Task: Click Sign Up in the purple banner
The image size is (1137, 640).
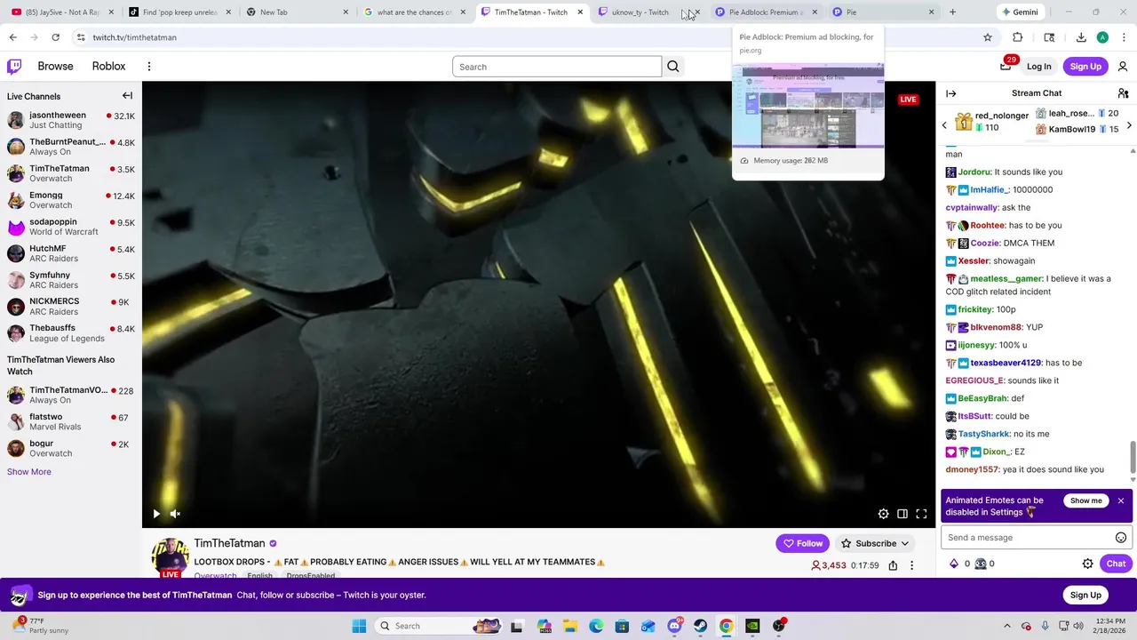Action: (x=1085, y=596)
